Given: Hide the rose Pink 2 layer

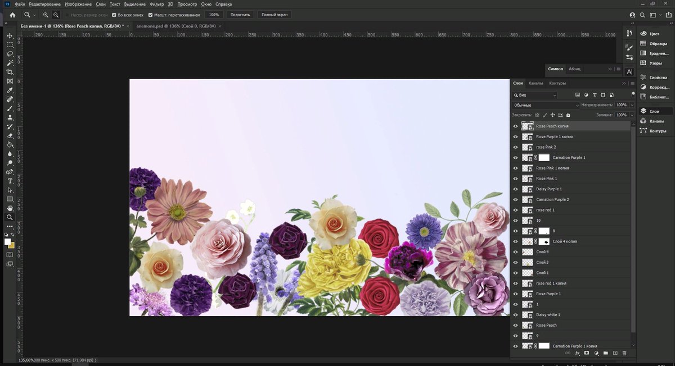Looking at the screenshot, I should (515, 147).
